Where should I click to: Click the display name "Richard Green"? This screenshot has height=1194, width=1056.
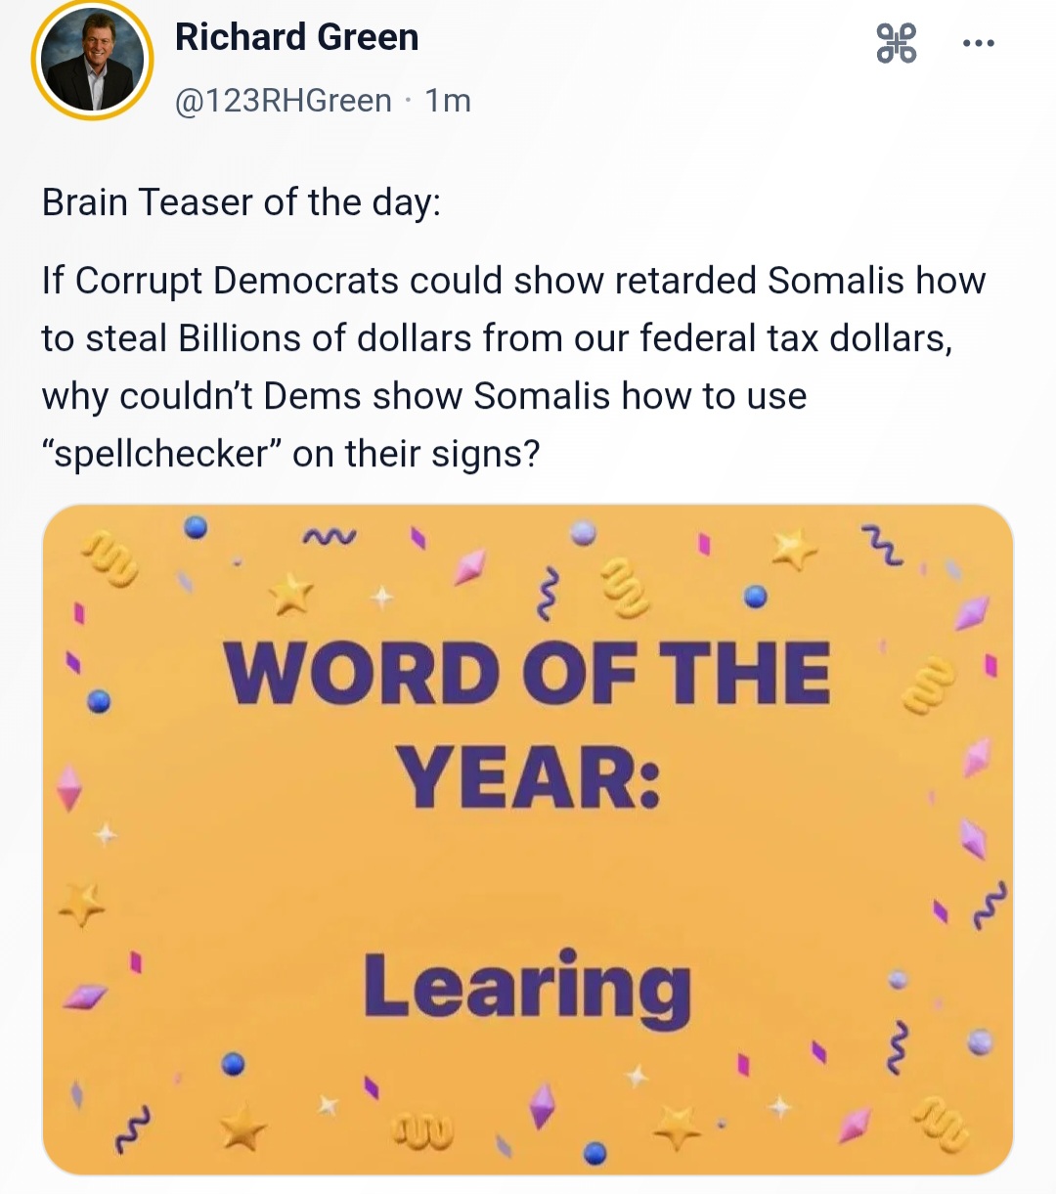[296, 37]
